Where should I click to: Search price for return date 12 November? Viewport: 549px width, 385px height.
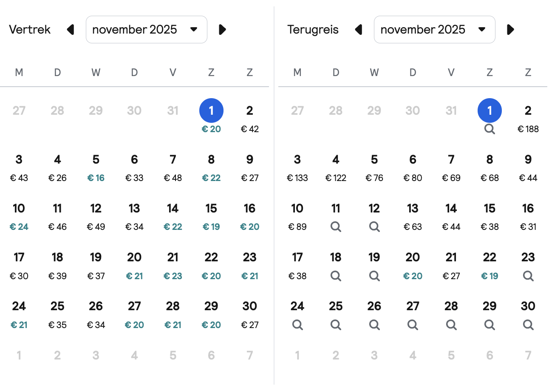click(374, 226)
